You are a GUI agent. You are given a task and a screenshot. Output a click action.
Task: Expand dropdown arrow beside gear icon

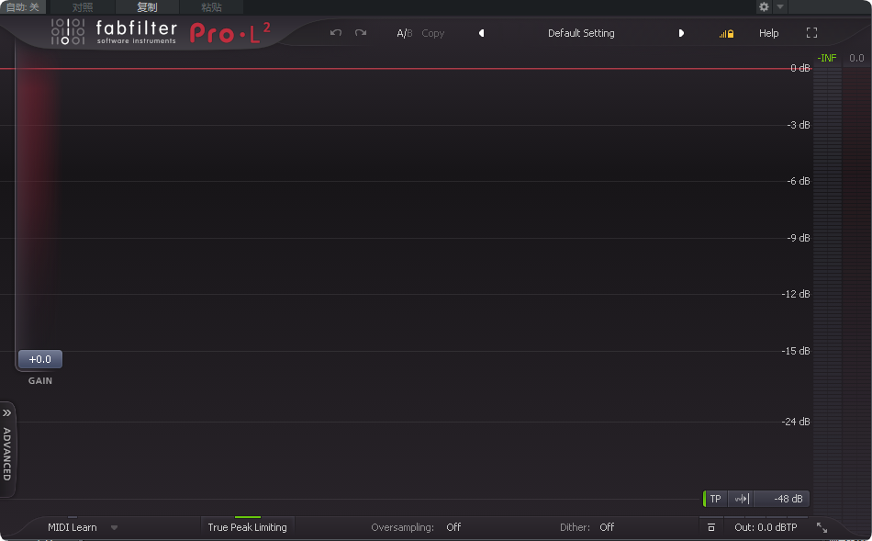click(779, 6)
